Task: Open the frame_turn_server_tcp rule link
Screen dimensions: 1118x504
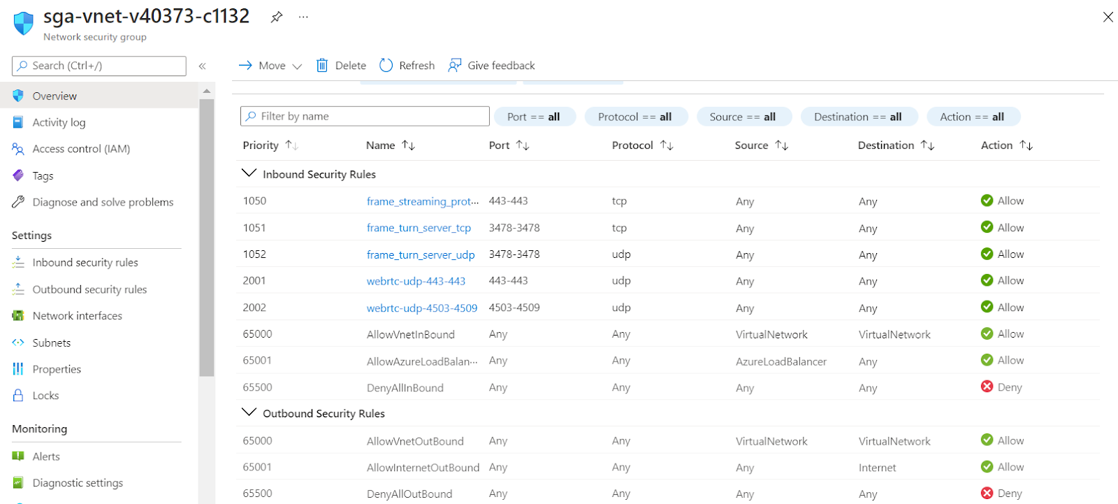Action: click(x=419, y=228)
